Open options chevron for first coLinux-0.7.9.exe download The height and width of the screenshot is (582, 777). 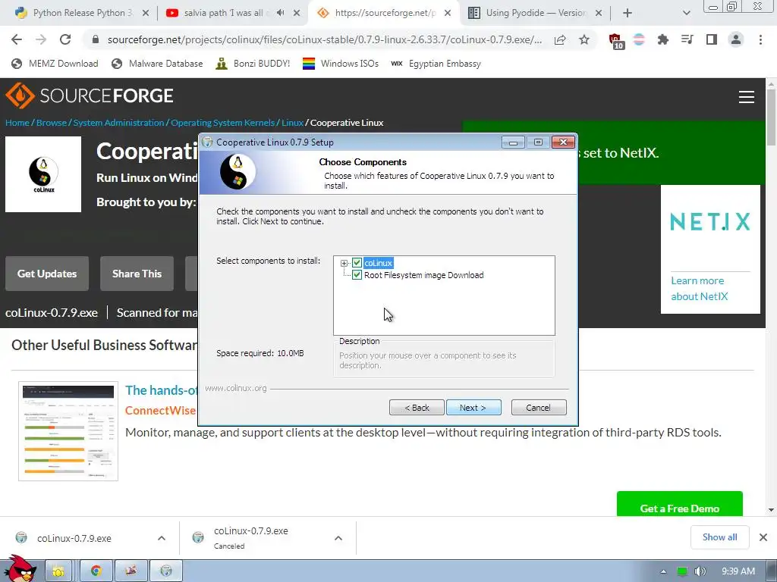tap(162, 538)
